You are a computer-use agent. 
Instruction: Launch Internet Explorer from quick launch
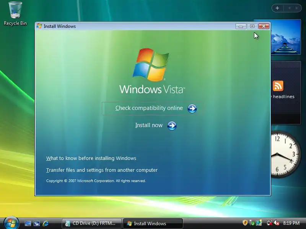pyautogui.click(x=46, y=223)
